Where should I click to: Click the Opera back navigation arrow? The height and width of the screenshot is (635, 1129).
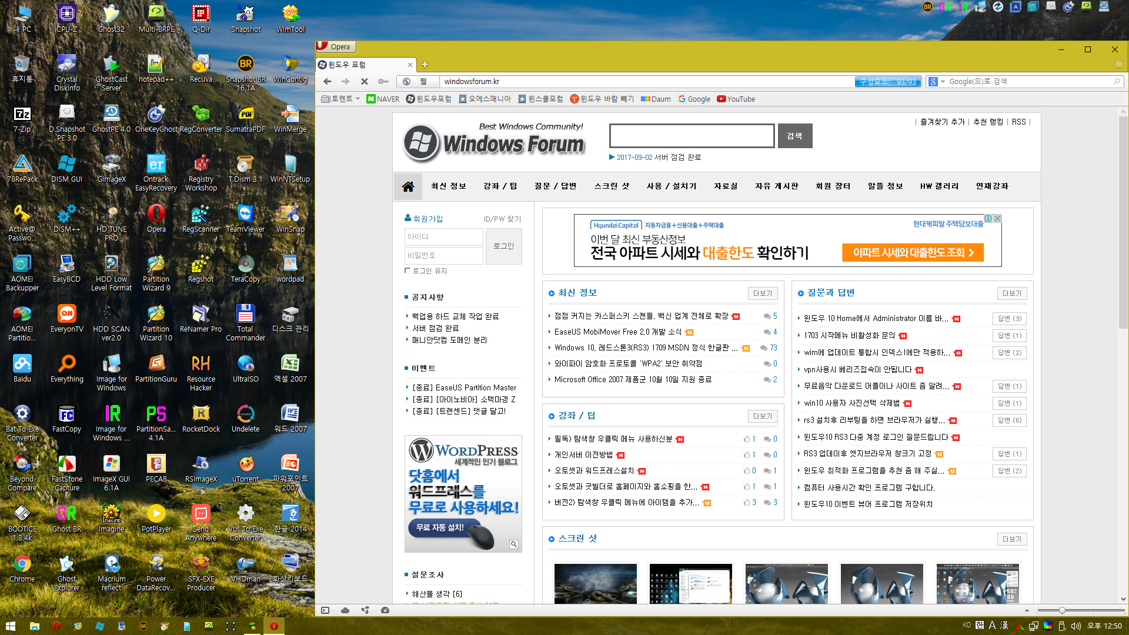pos(327,81)
